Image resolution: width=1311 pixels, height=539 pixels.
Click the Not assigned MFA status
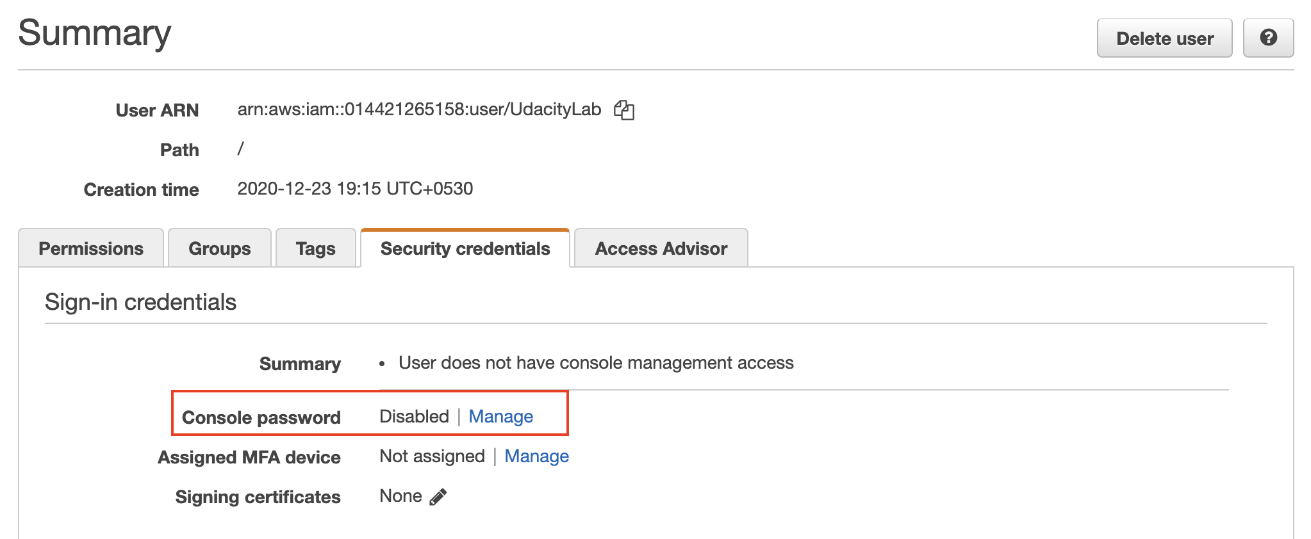(x=432, y=456)
